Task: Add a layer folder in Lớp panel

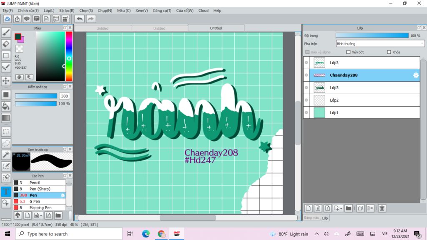Action: coord(348,208)
